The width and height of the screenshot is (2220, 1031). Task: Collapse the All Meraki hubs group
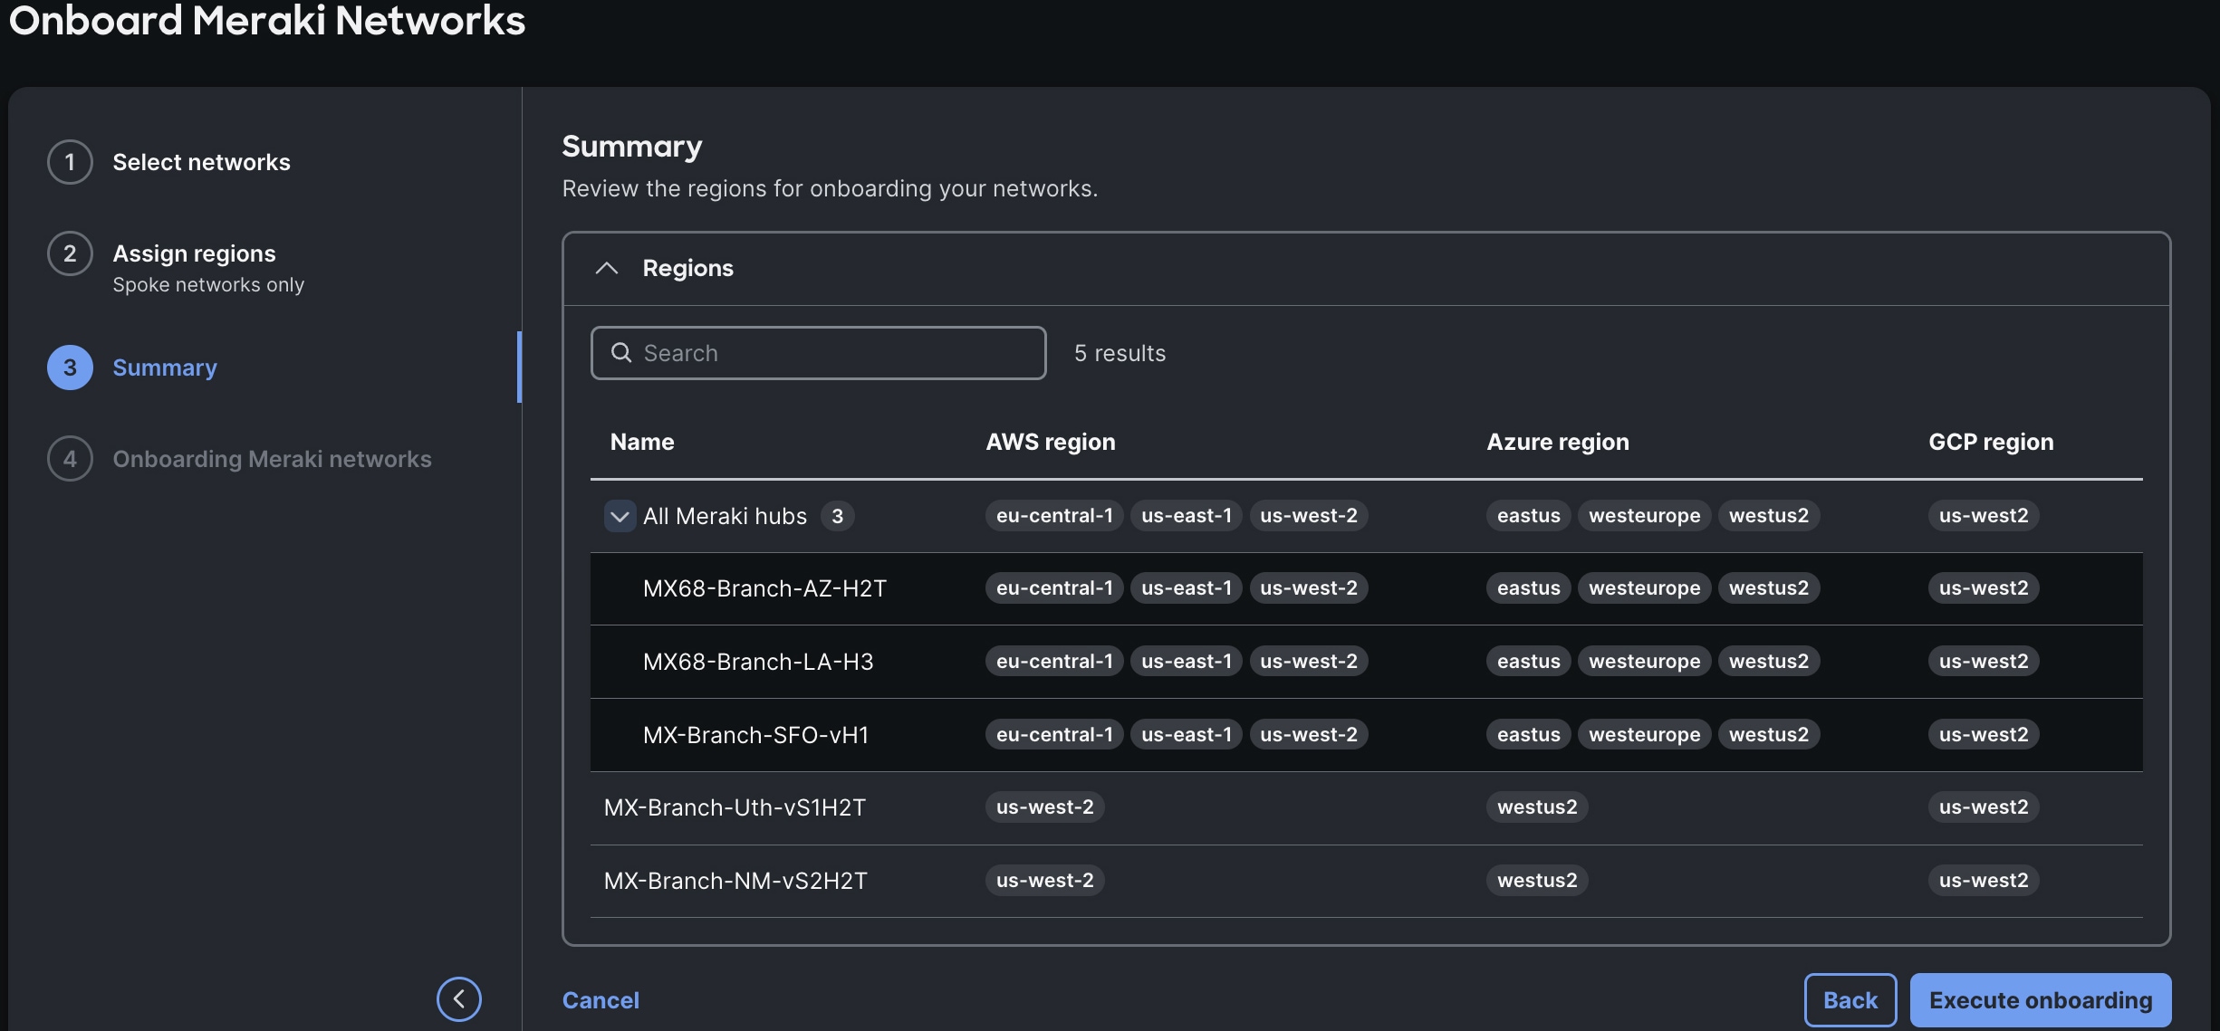click(x=620, y=516)
